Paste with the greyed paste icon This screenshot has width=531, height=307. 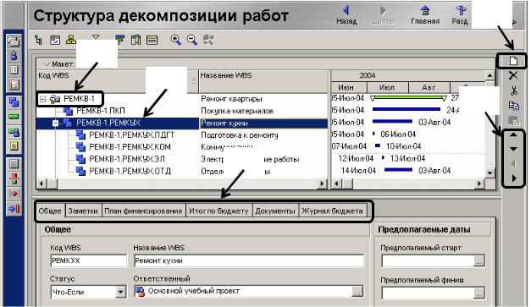tap(514, 121)
